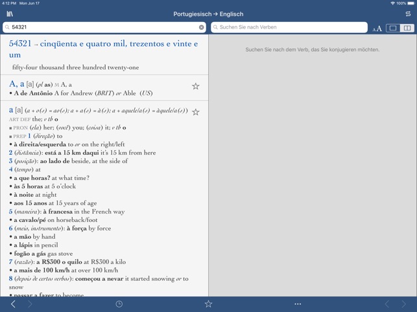Open the dictionary library icon
Viewport: 417px width, 312px height.
(10, 14)
